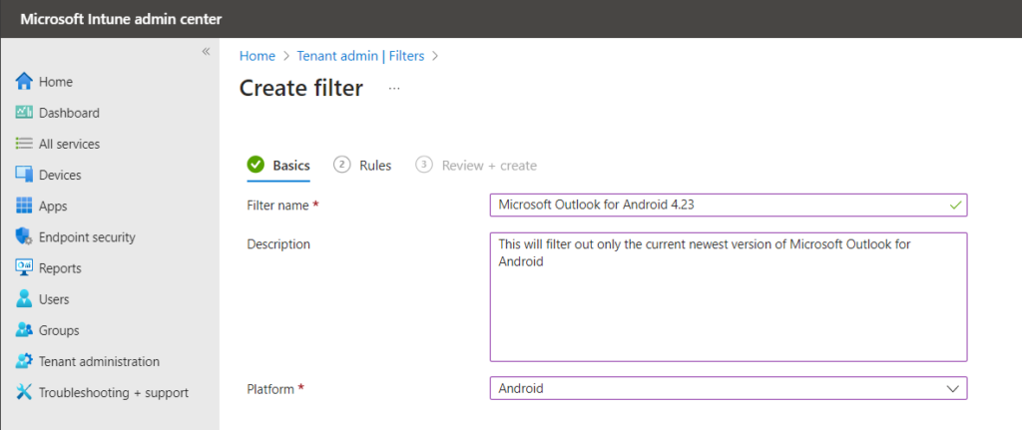This screenshot has width=1022, height=430.
Task: Select the All services list icon
Action: coord(24,144)
